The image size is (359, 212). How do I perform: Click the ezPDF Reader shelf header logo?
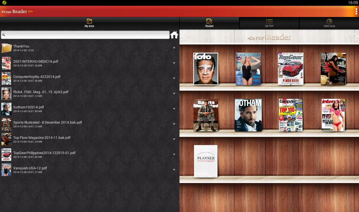[x=269, y=37]
